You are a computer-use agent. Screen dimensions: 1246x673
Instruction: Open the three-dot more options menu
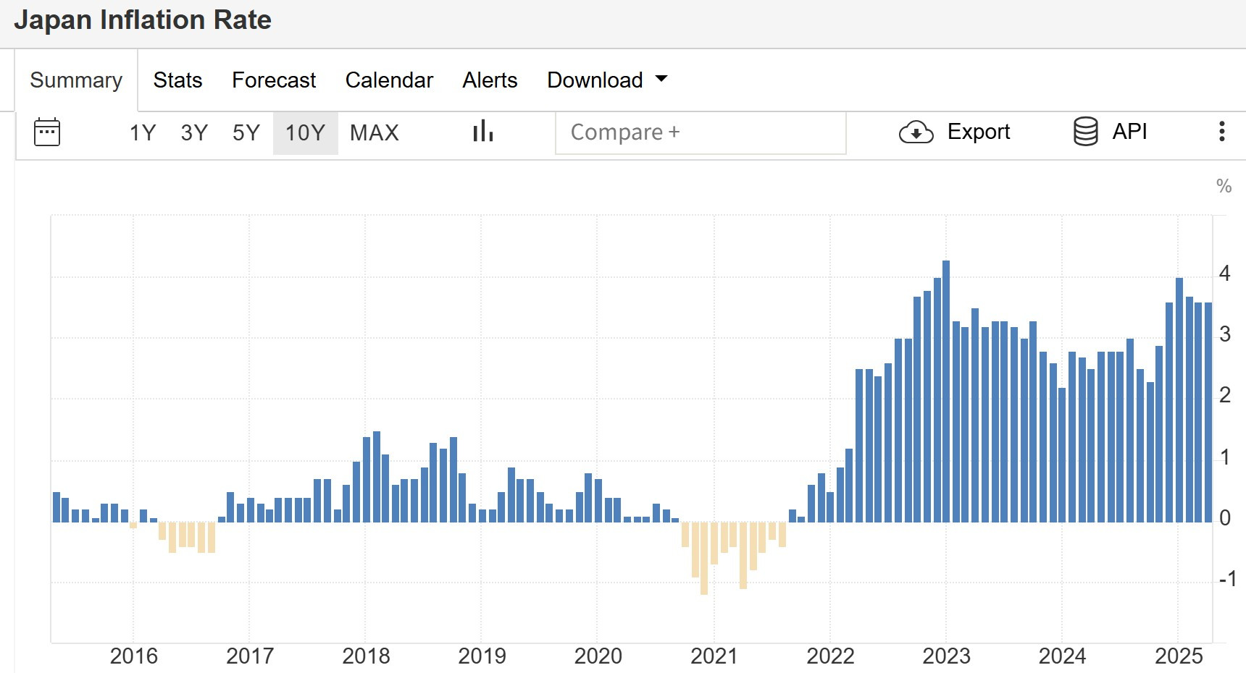[x=1221, y=132]
